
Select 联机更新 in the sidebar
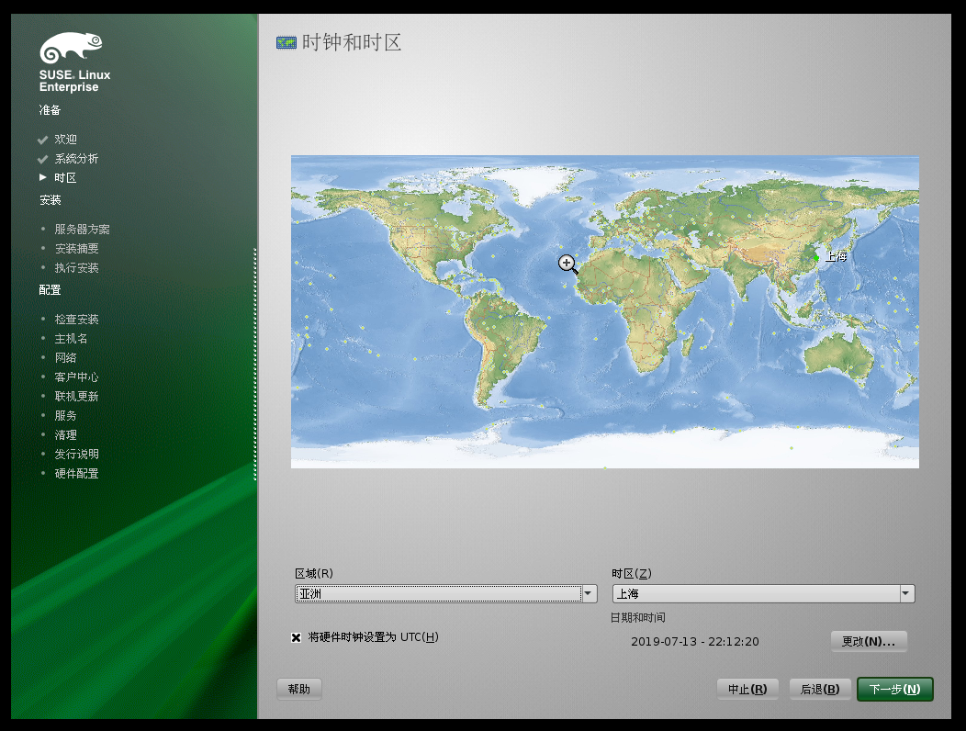click(76, 396)
